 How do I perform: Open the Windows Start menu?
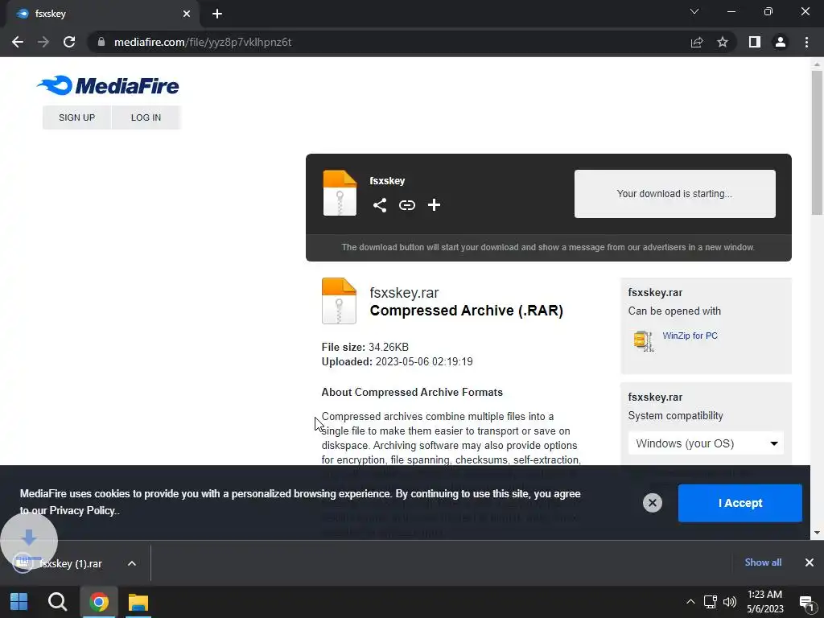coord(19,602)
